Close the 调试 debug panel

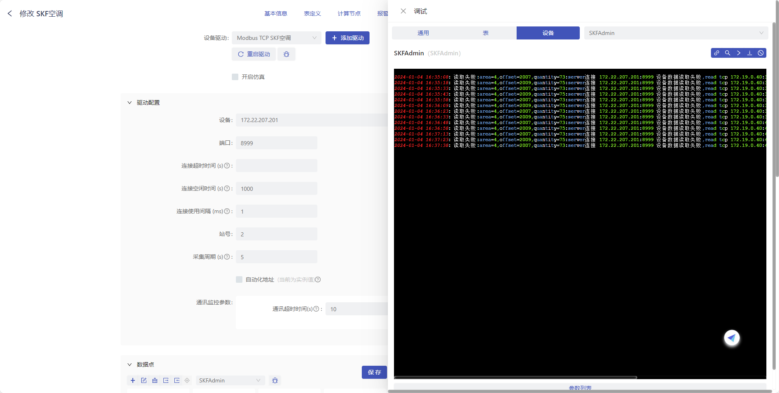(403, 11)
